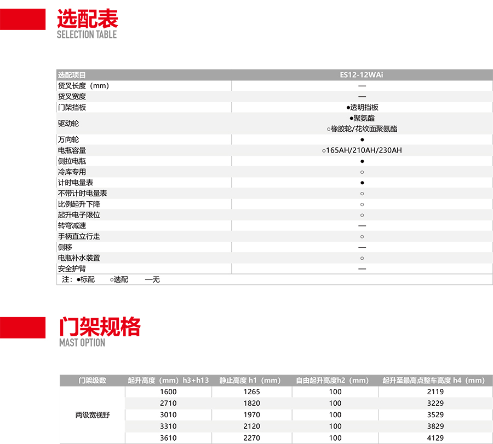Click the 比例起升下降 row label
The height and width of the screenshot is (444, 493).
pos(79,205)
